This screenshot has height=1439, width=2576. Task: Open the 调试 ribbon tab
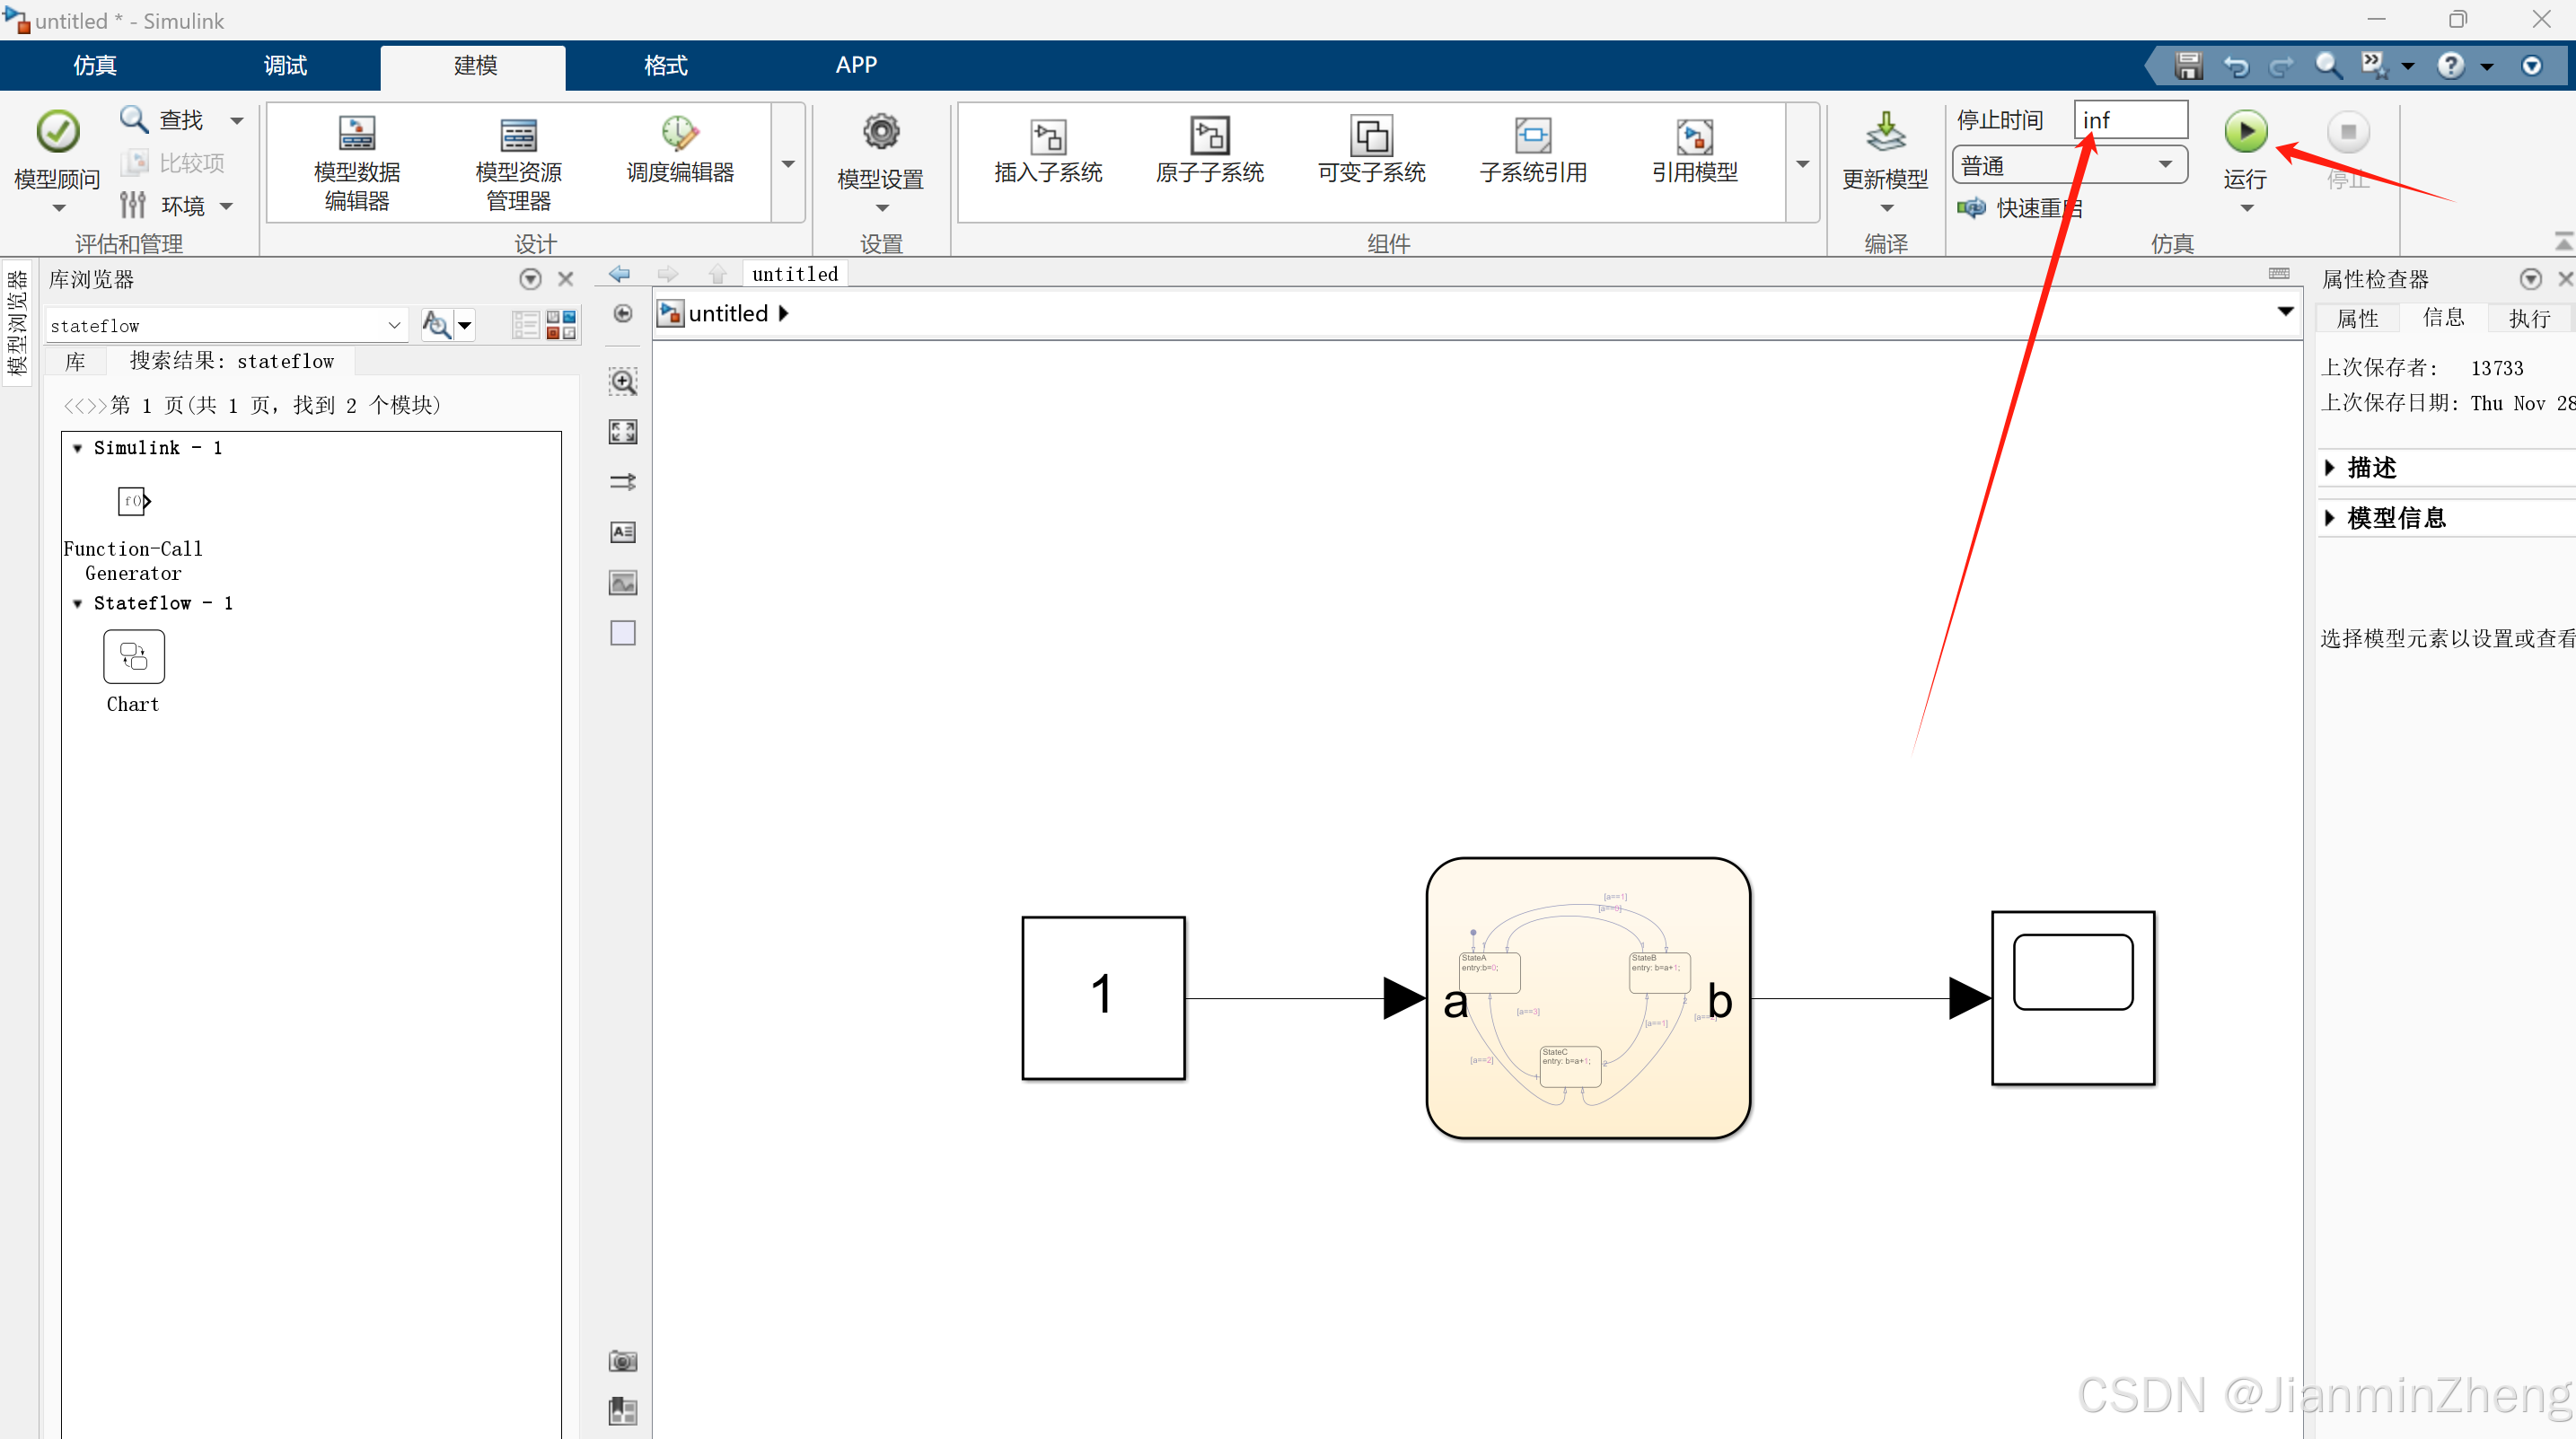coord(285,65)
